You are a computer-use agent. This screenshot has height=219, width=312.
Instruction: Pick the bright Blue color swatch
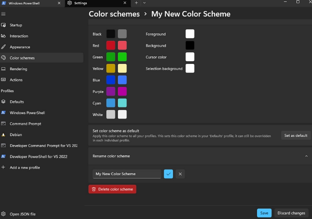pyautogui.click(x=122, y=80)
